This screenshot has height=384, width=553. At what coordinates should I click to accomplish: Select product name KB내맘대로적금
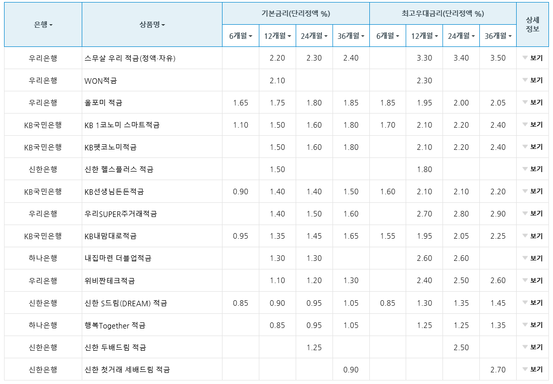pos(110,236)
